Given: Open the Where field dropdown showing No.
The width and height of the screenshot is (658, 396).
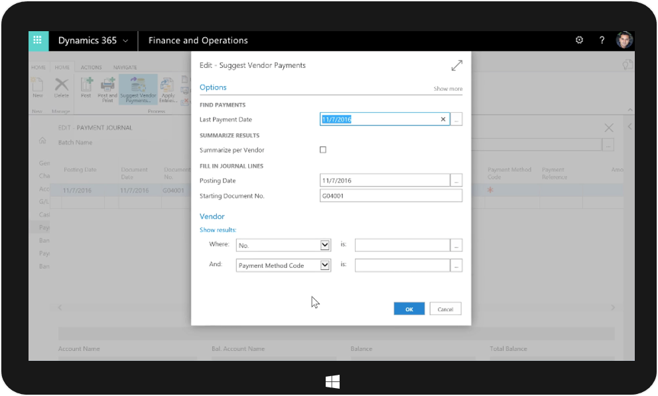Looking at the screenshot, I should tap(325, 245).
